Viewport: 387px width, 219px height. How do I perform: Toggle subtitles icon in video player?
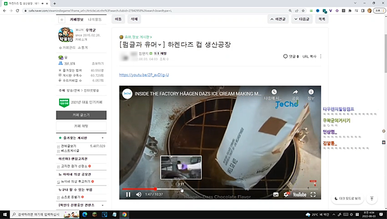[x=276, y=194]
